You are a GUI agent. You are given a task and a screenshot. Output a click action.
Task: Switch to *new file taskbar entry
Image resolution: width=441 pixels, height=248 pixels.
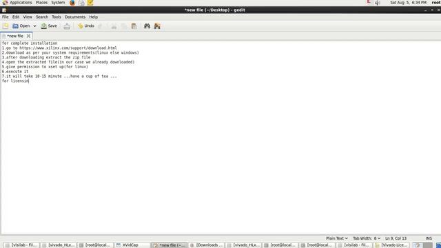pyautogui.click(x=169, y=245)
